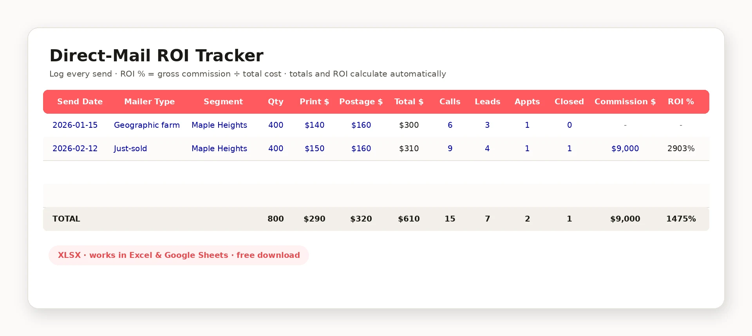Click the ROI % column header
This screenshot has width=752, height=336.
coord(681,102)
